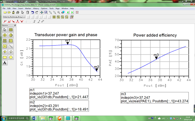Click the m3 marker readout box
The height and width of the screenshot is (121, 195).
(x=154, y=98)
